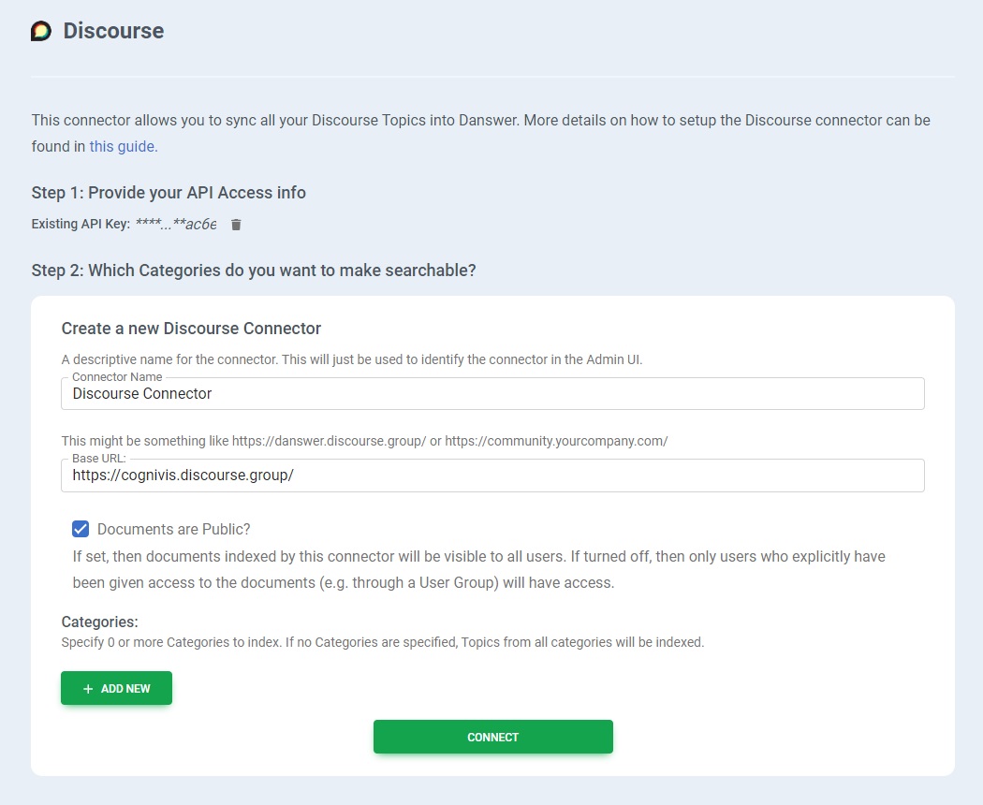The height and width of the screenshot is (805, 983).
Task: Click the plus icon on Add New
Action: (x=88, y=689)
